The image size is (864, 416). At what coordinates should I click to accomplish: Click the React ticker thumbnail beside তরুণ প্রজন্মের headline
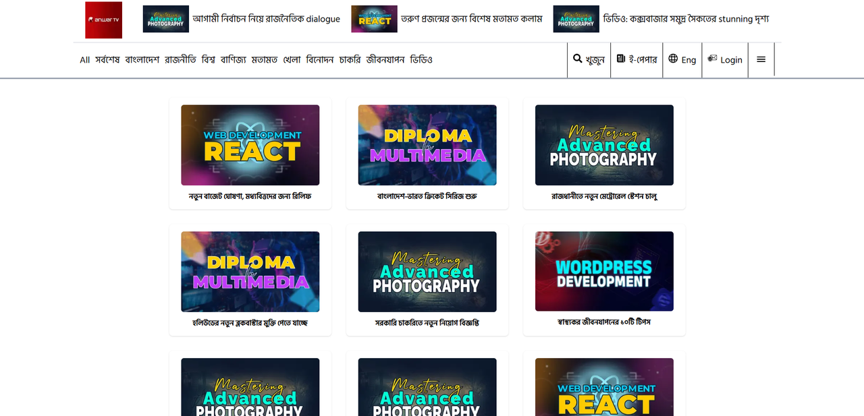click(374, 19)
